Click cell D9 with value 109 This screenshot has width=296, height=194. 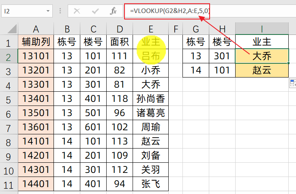(x=120, y=155)
